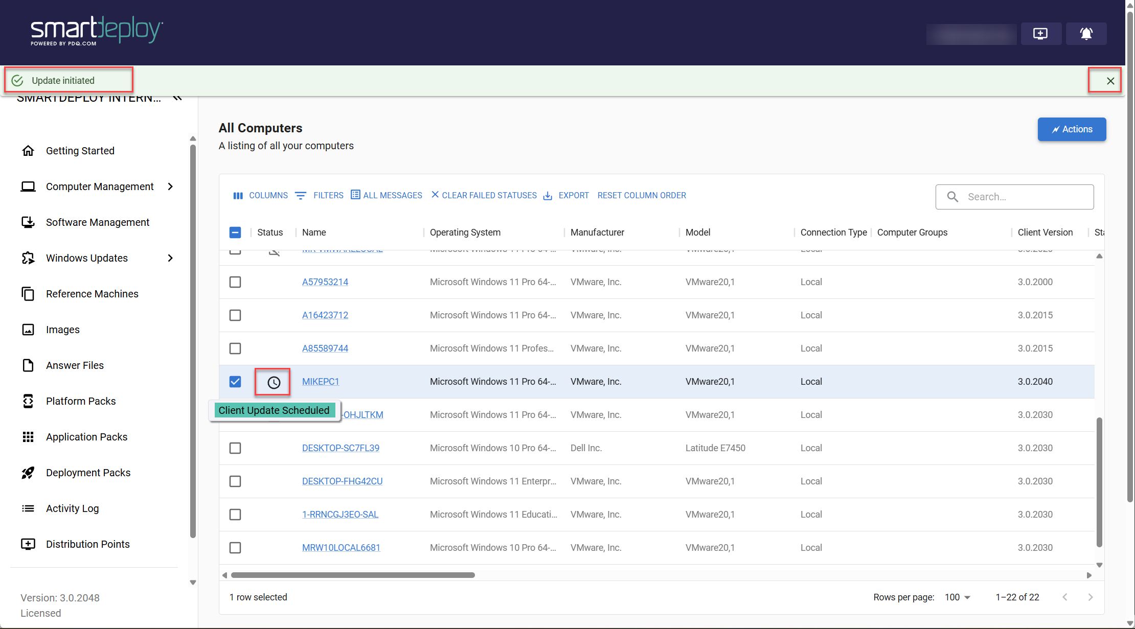Viewport: 1135px width, 629px height.
Task: Click the notification bell icon
Action: [1086, 34]
